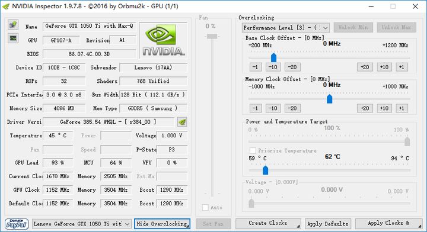427x232 pixels.
Task: Click Base Clock Offset -1 button
Action: [x=256, y=67]
